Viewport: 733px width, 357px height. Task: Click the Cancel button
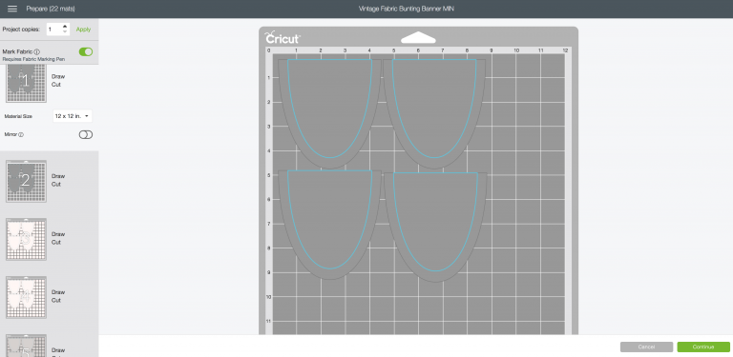646,347
